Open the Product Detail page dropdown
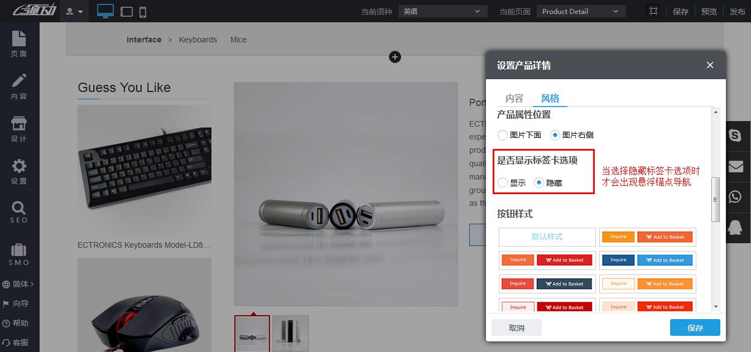 click(580, 11)
